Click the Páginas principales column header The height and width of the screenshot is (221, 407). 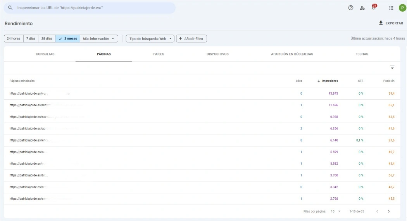click(22, 81)
